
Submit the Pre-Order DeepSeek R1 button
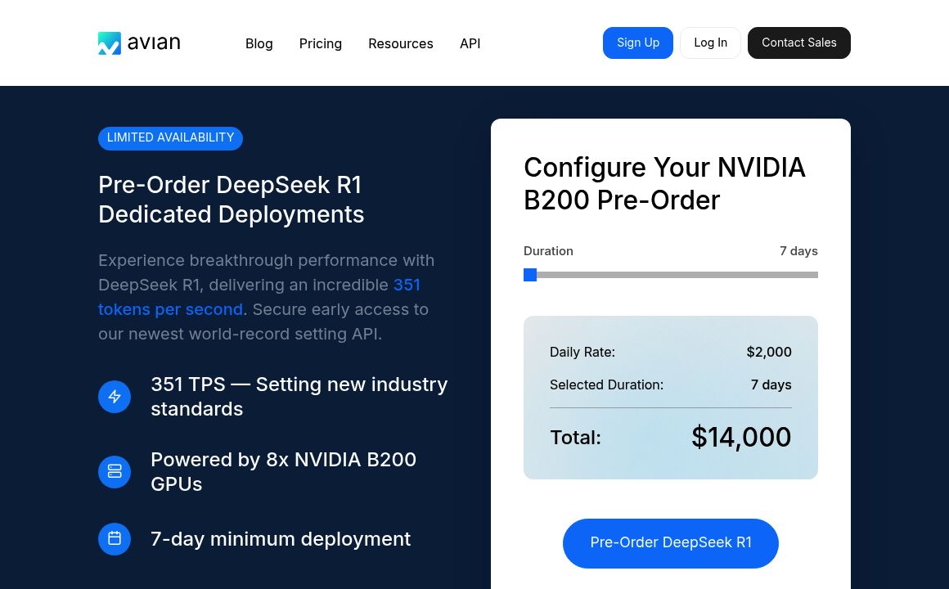[671, 543]
